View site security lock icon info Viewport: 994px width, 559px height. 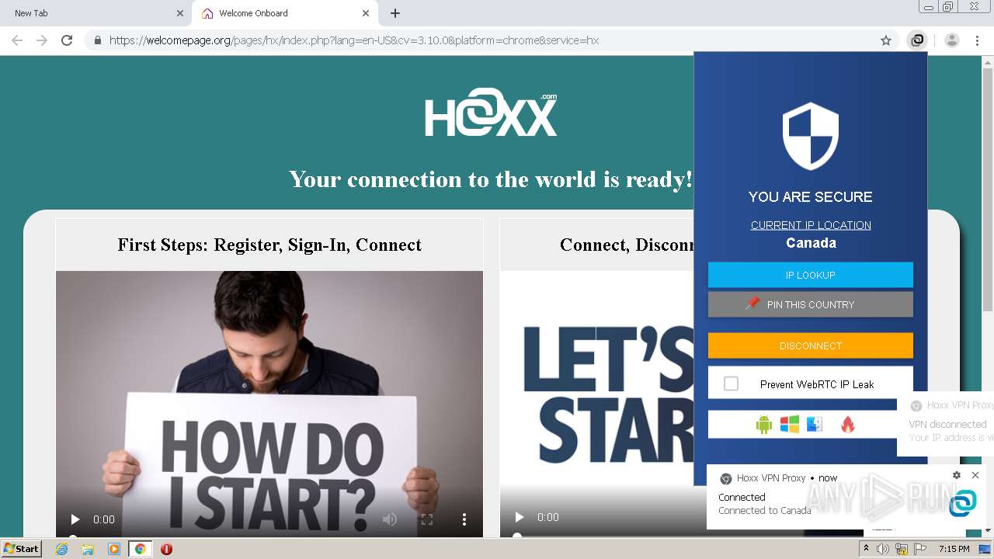(97, 40)
